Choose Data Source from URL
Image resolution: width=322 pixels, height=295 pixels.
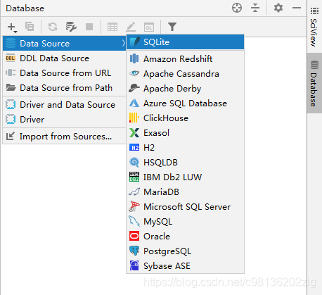tap(65, 73)
